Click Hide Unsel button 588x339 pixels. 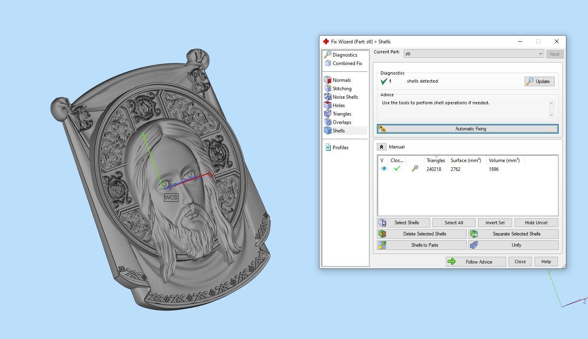536,223
